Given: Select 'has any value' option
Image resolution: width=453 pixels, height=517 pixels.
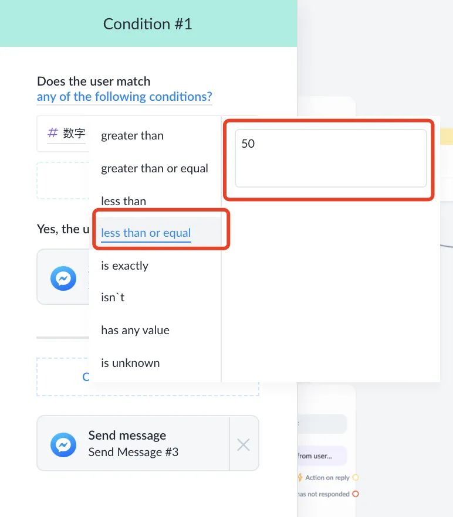Looking at the screenshot, I should [135, 330].
